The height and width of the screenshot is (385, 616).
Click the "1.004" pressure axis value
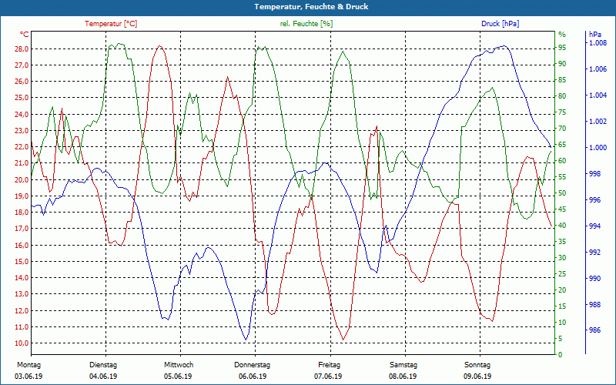click(598, 95)
